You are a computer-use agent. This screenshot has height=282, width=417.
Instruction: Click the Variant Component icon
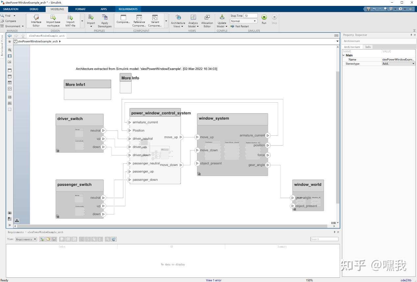click(155, 20)
